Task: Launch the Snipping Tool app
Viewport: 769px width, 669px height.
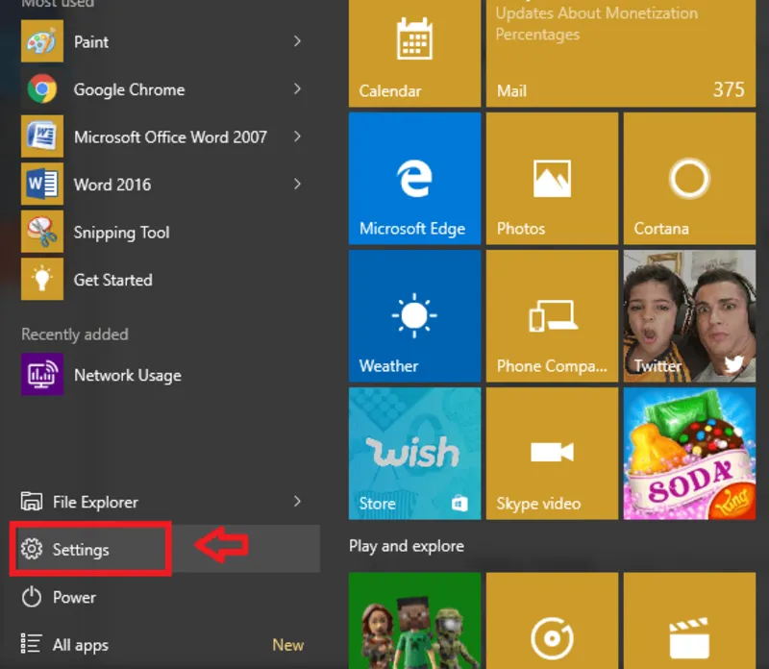Action: tap(120, 232)
